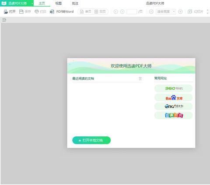
Task: Go to next page arrow
Action: tap(122, 11)
